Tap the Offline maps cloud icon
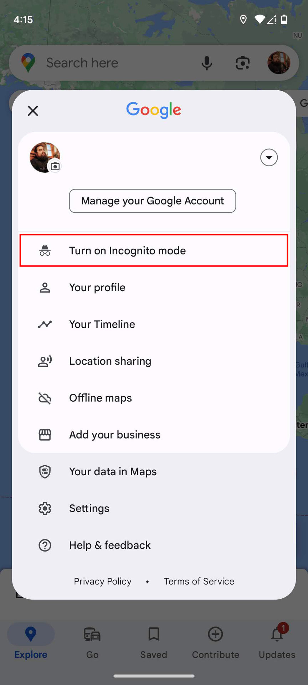Screen dimensions: 308x685 coord(45,398)
